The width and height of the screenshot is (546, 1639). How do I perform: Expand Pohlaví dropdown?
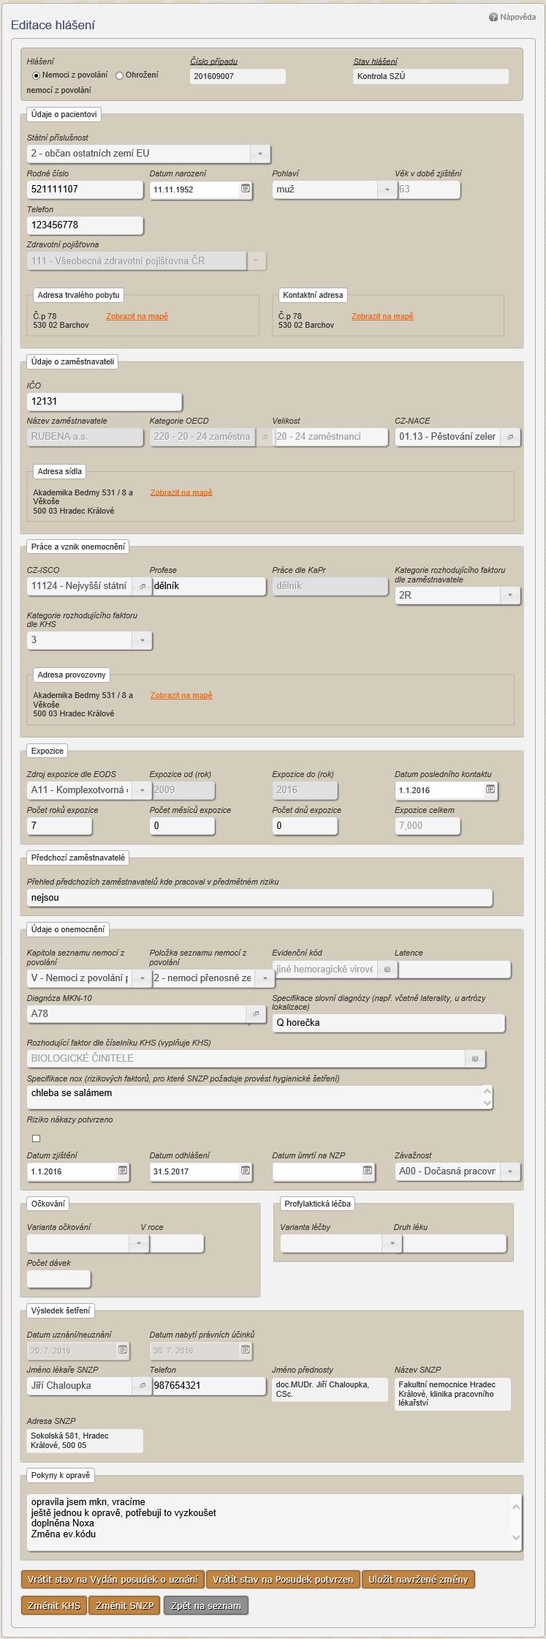(387, 190)
